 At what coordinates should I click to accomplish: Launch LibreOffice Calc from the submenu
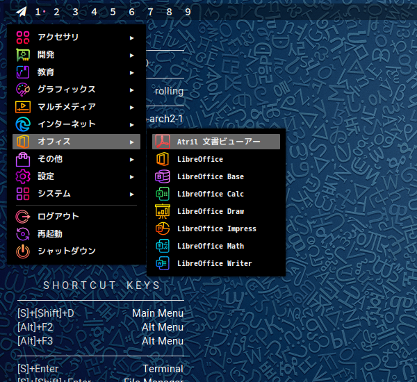(x=216, y=194)
